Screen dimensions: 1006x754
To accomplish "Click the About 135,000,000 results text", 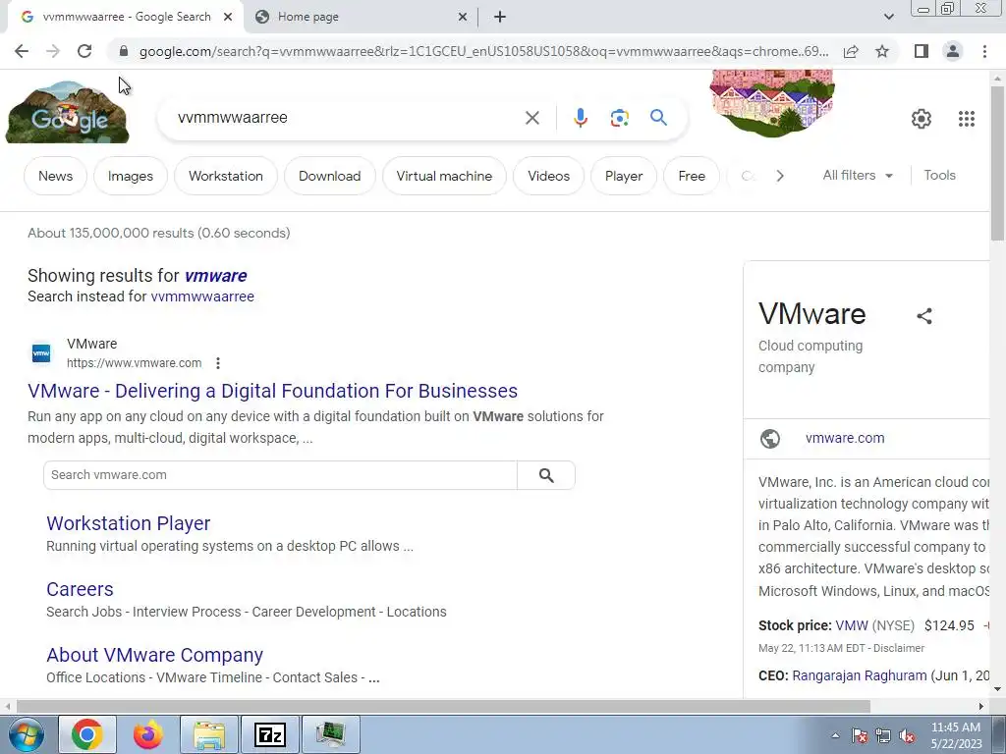I will (x=158, y=233).
